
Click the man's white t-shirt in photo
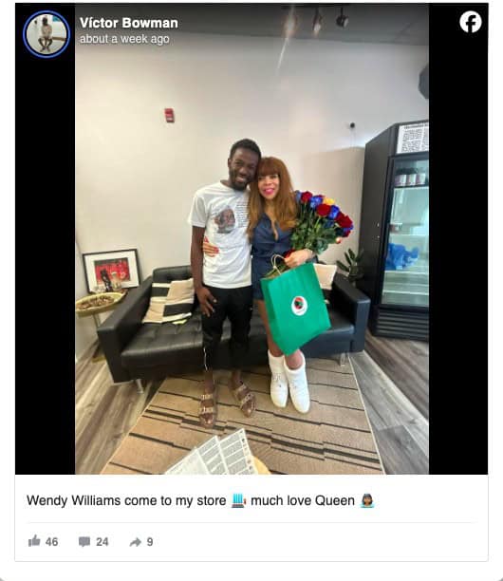[x=221, y=235]
